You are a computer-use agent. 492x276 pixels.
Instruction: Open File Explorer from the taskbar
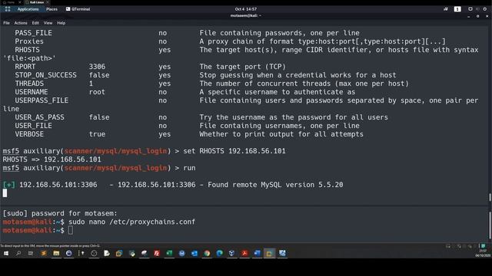(56, 253)
